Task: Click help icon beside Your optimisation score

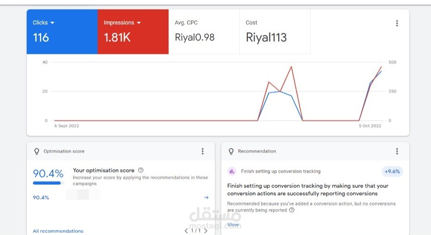Action: 141,170
